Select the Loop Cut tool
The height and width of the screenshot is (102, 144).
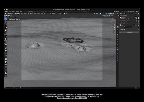pyautogui.click(x=6, y=53)
